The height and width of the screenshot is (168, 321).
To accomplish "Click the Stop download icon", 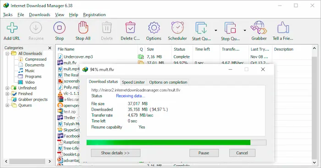I will (x=59, y=28).
